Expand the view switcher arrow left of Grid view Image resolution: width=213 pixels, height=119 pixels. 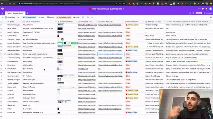2,17
